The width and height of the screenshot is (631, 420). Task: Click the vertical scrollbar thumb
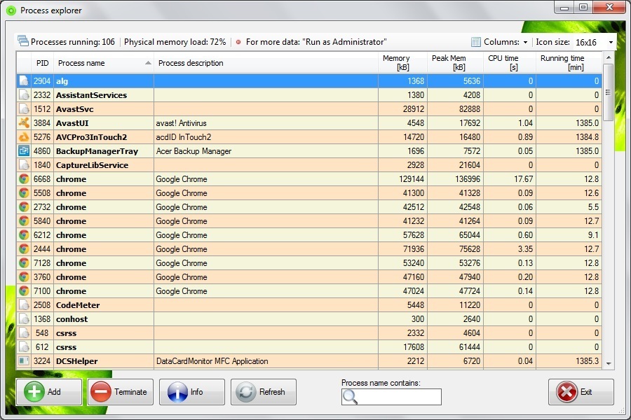609,92
